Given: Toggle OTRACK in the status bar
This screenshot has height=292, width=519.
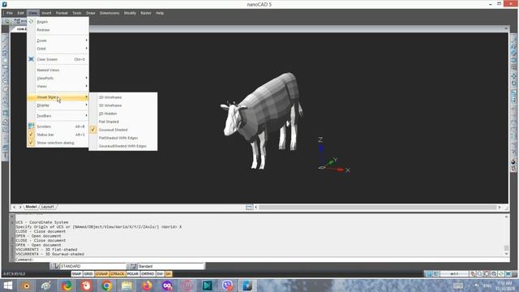Looking at the screenshot, I should pyautogui.click(x=118, y=274).
